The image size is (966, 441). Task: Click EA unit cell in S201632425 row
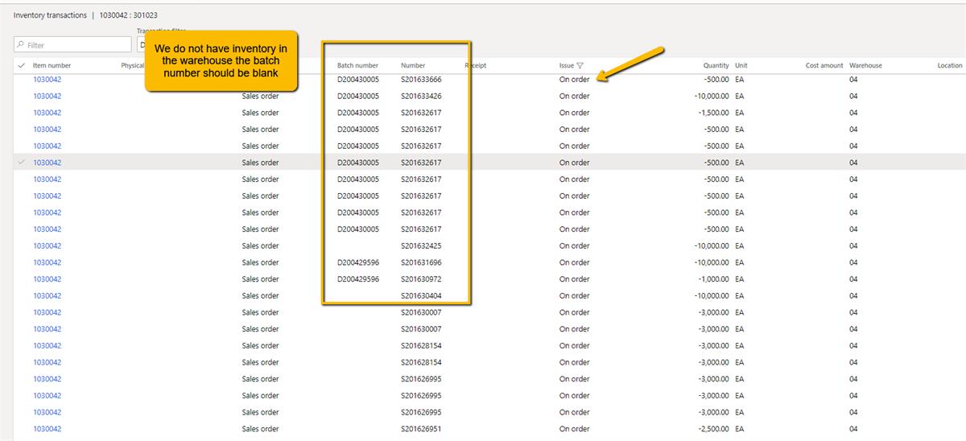pos(740,246)
